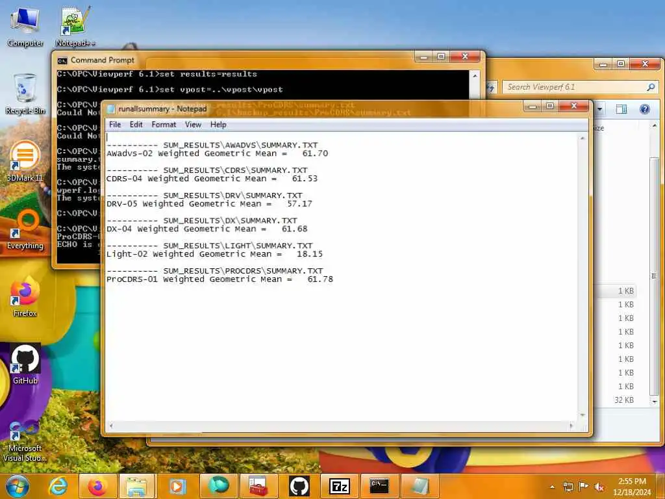
Task: Click the DRV-05 Weighted Geometric Mean line
Action: 210,203
